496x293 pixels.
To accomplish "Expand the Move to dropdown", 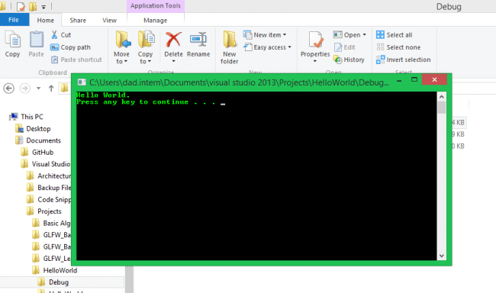I will [x=122, y=61].
